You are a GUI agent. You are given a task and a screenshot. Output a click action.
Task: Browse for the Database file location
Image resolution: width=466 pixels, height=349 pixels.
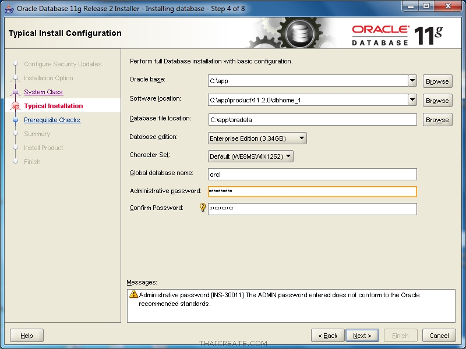coord(437,119)
